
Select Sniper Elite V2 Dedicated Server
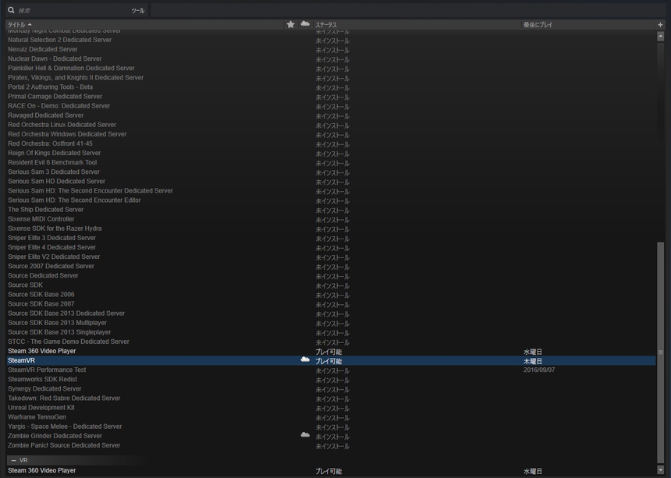(x=54, y=256)
